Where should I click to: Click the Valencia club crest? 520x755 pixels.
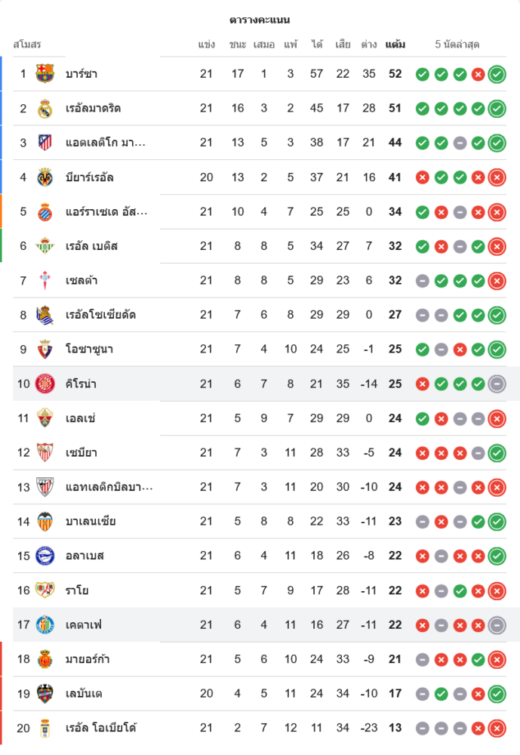45,521
